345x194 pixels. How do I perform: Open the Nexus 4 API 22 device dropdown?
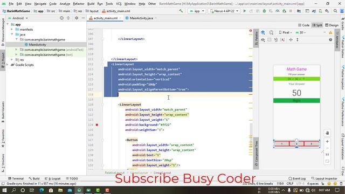coord(224,11)
